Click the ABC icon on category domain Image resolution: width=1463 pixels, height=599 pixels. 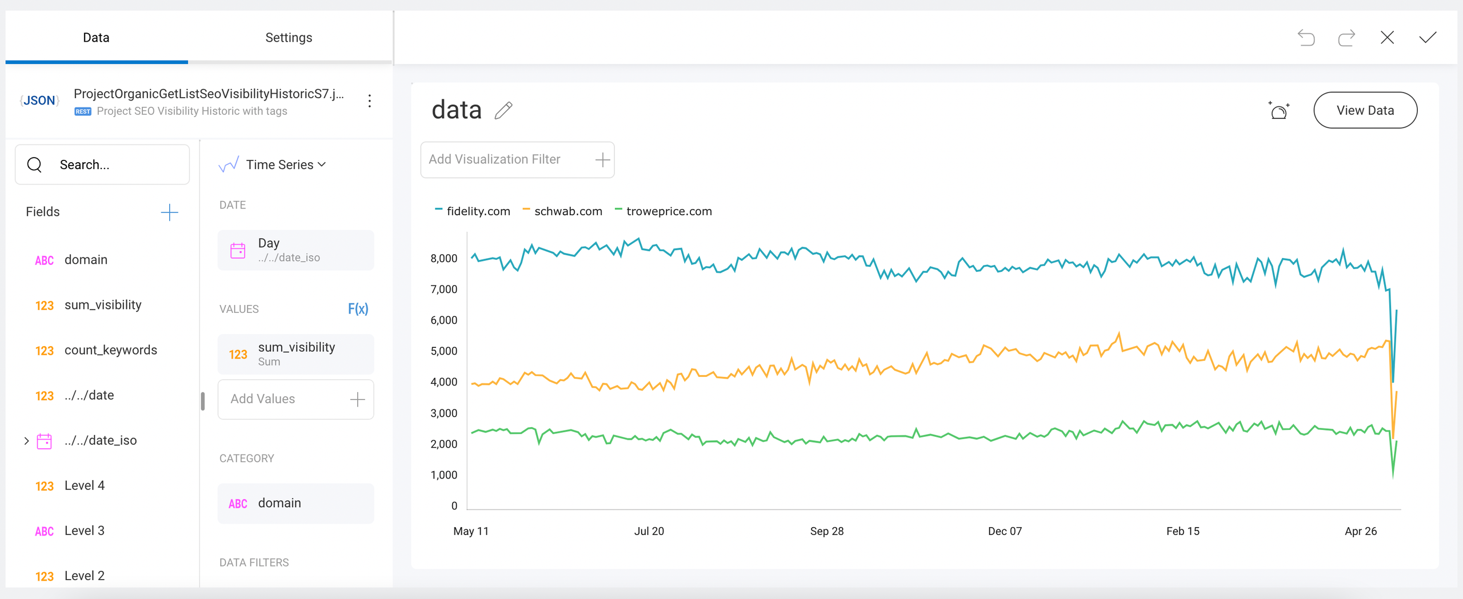click(238, 504)
